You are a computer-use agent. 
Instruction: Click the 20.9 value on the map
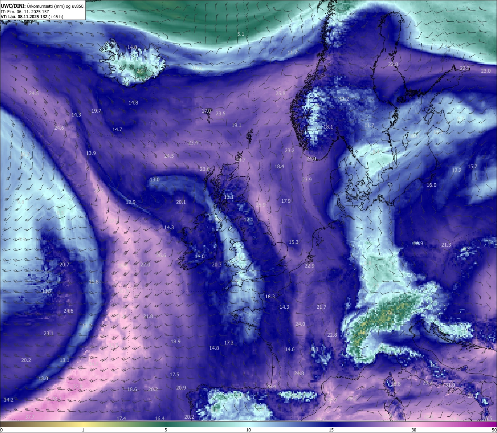tap(181, 388)
